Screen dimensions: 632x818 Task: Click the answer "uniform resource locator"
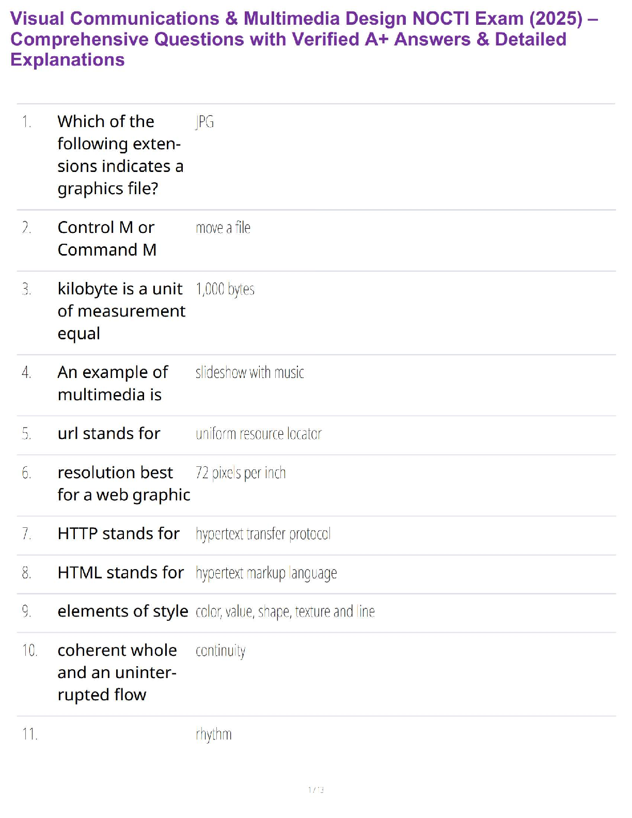tap(259, 434)
